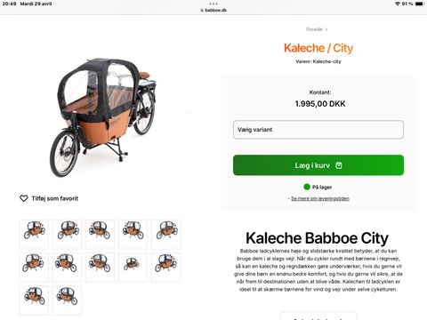Click the green På lager stock indicator
The width and height of the screenshot is (427, 320).
307,187
